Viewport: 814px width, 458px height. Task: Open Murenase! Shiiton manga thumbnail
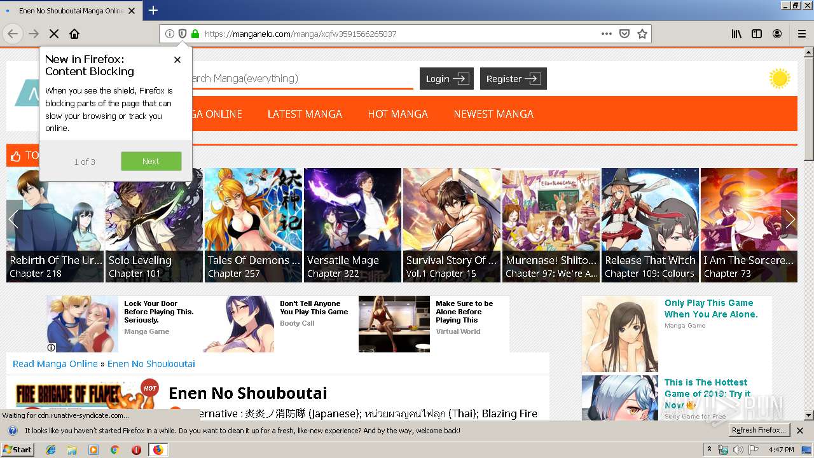[551, 225]
